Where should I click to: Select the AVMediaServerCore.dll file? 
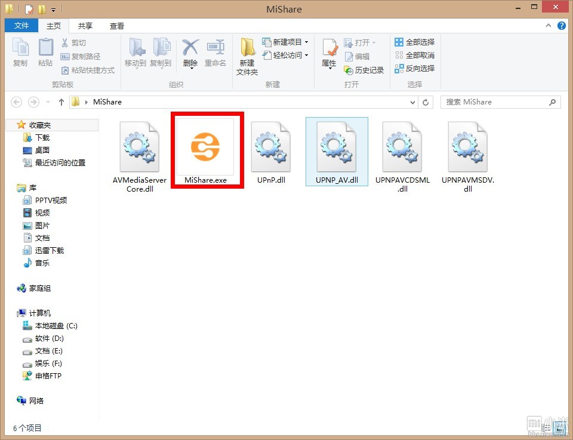pos(140,157)
